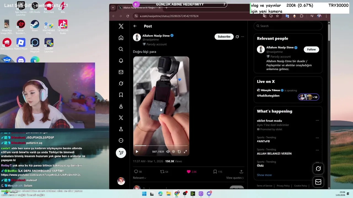The width and height of the screenshot is (353, 198).
Task: Bookmark this page with Chrome star
Action: [x=277, y=16]
